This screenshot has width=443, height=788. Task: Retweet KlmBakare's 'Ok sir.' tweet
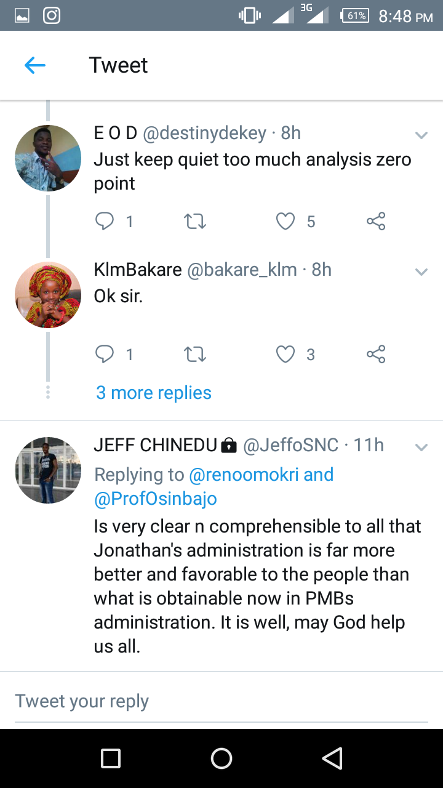(x=195, y=354)
